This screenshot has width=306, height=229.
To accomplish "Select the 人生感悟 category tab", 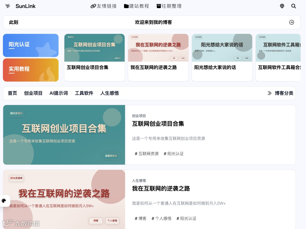I will 109,93.
